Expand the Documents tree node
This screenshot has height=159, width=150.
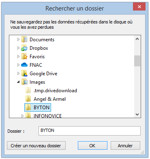(18, 40)
